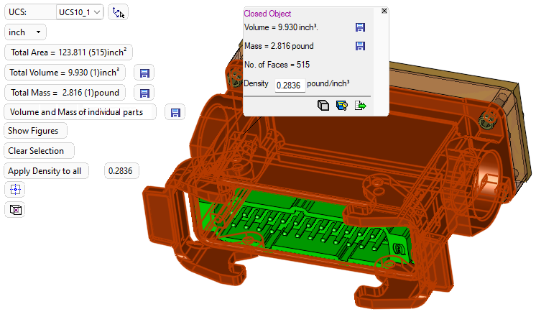Click Apply Density to all
The image size is (536, 317).
pos(46,171)
